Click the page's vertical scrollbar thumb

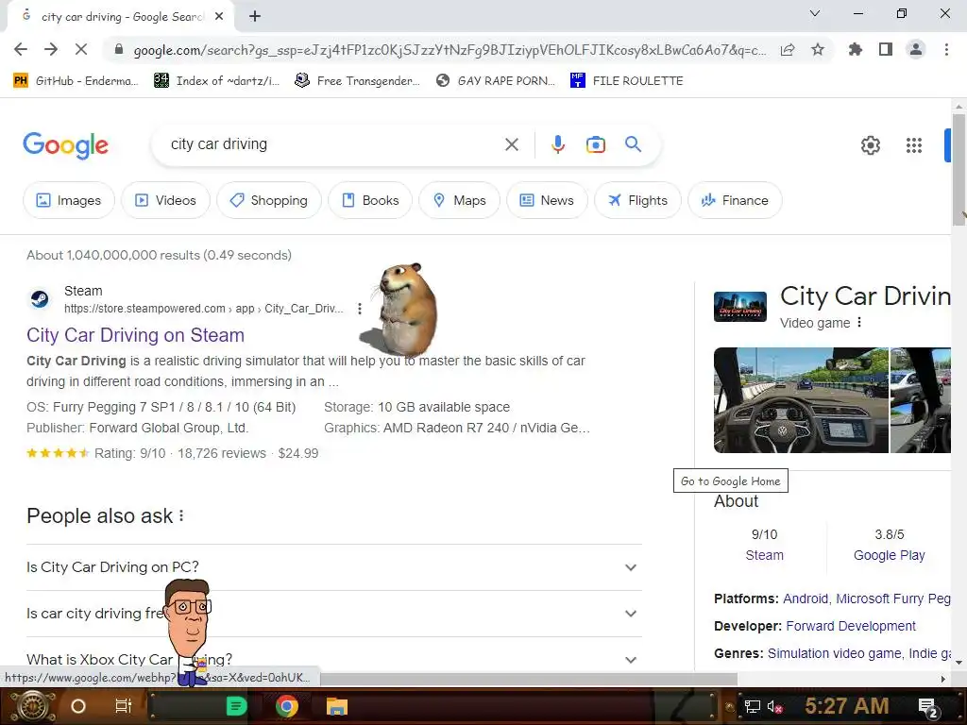[x=959, y=170]
